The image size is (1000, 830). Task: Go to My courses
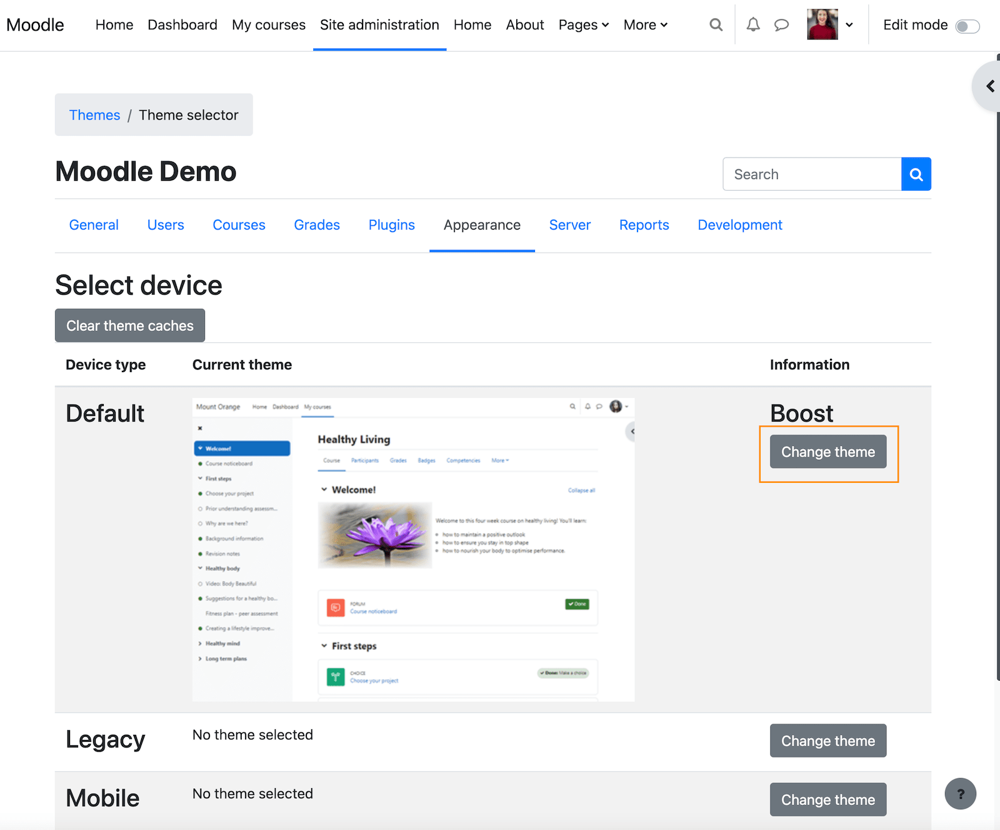click(x=269, y=25)
